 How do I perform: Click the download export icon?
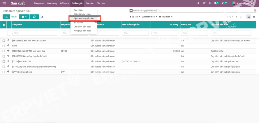(42, 17)
